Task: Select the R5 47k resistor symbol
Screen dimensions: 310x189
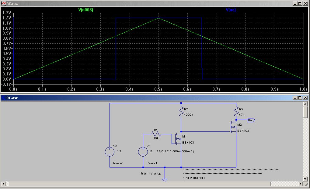Action: pos(236,112)
